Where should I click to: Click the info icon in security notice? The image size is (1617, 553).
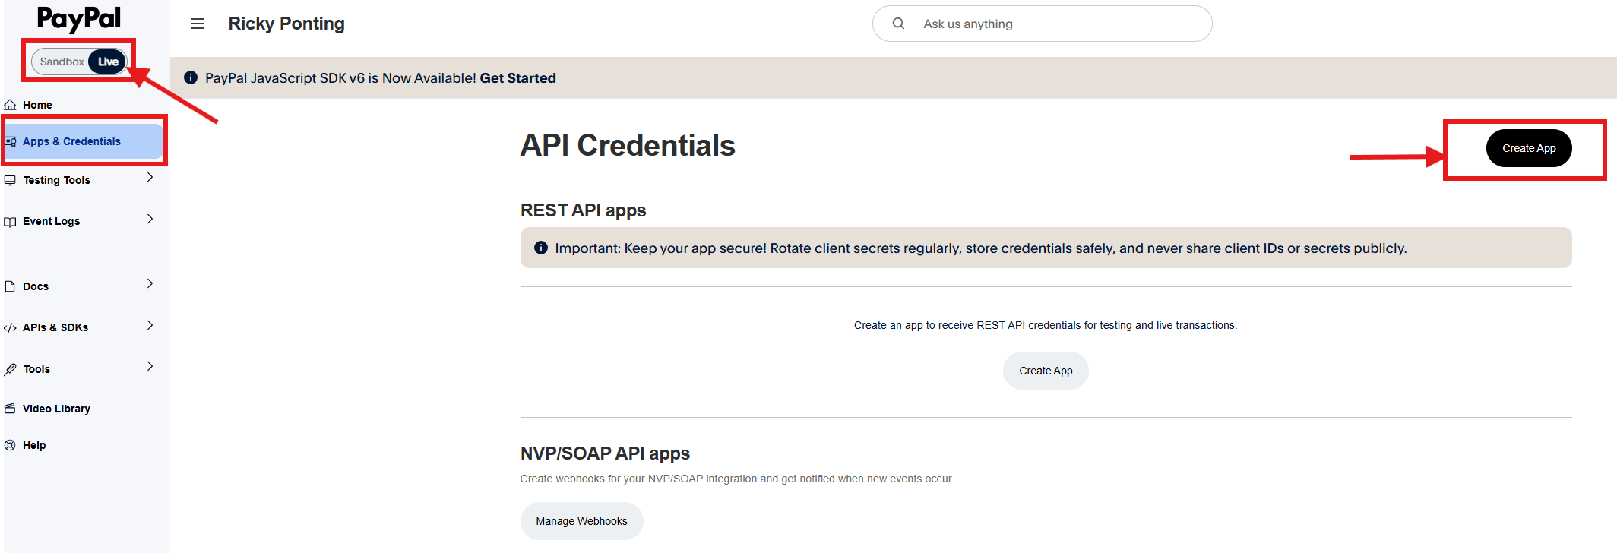click(541, 248)
